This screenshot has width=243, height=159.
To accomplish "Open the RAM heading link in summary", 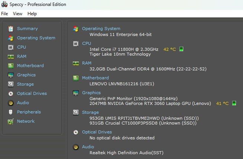I will coord(87,63).
